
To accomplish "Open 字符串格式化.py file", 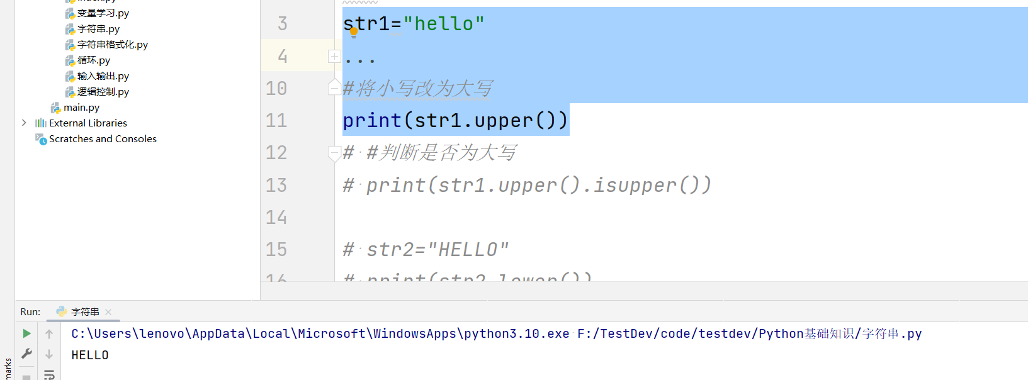I will coord(112,45).
